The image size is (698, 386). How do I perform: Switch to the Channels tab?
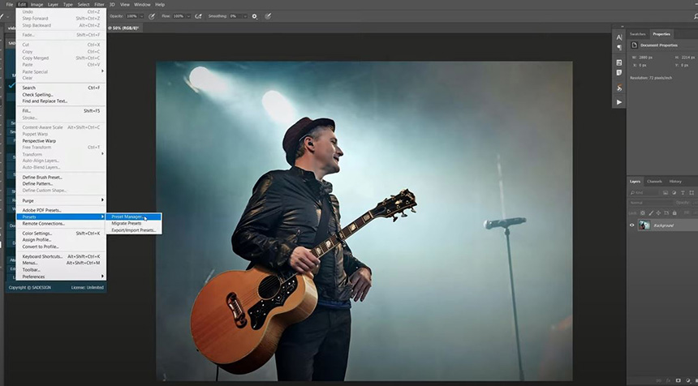[x=654, y=181]
